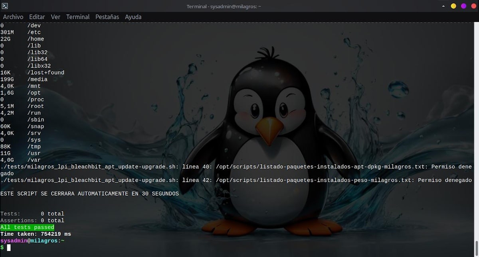
Task: Click the /usr directory row
Action: coord(21,153)
